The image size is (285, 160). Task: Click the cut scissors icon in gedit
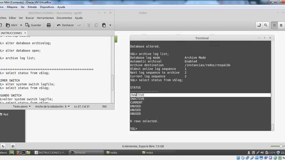pyautogui.click(x=89, y=25)
